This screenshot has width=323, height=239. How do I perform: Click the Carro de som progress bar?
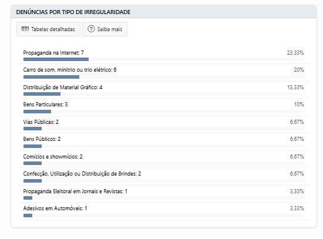tap(51, 77)
